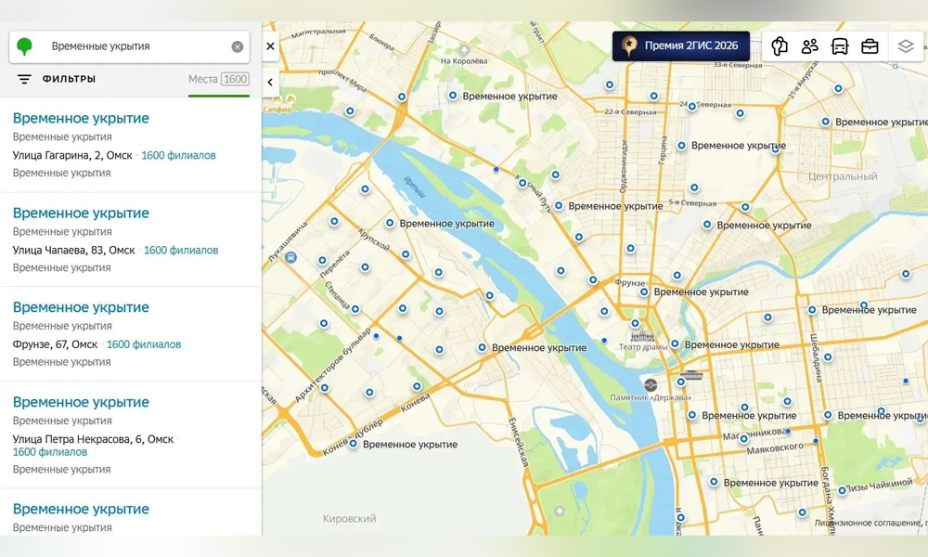The height and width of the screenshot is (557, 928).
Task: Collapse the sidebar with left chevron
Action: (270, 83)
